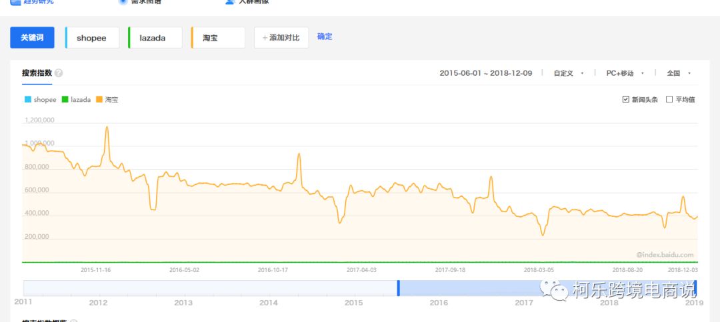Toggle the shopee legend blue swatch

click(28, 99)
